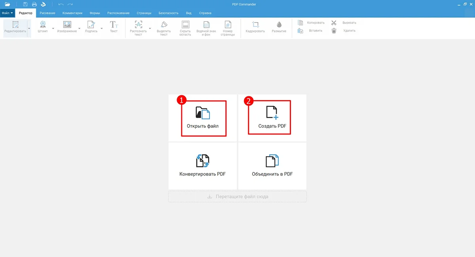Click the print icon in title bar
Viewport: 475px width, 257px height.
(34, 4)
